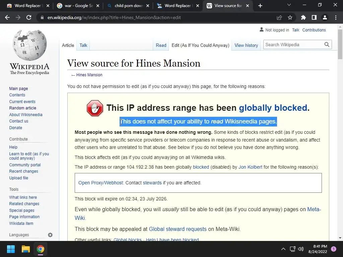Open Wikidata item link

(21, 223)
